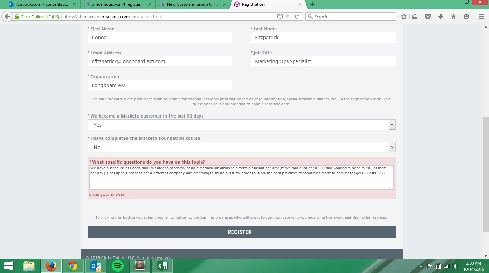489x273 pixels.
Task: Submit the form with the REGISTER button
Action: (242, 232)
